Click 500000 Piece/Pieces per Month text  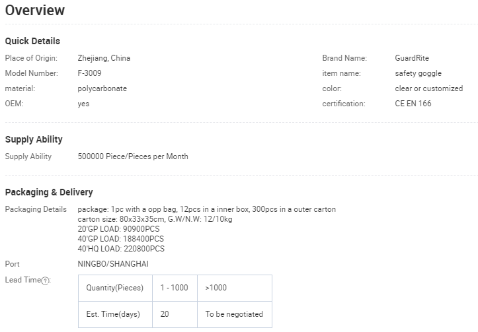tap(133, 156)
